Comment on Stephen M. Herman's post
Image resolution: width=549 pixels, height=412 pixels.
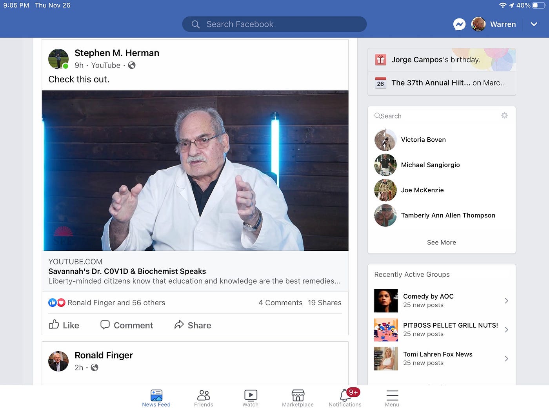point(127,325)
